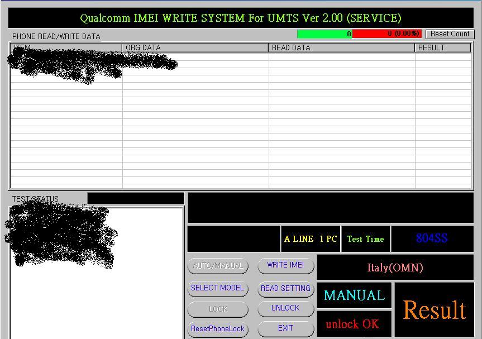Click the WRITE IMEI button

[285, 265]
